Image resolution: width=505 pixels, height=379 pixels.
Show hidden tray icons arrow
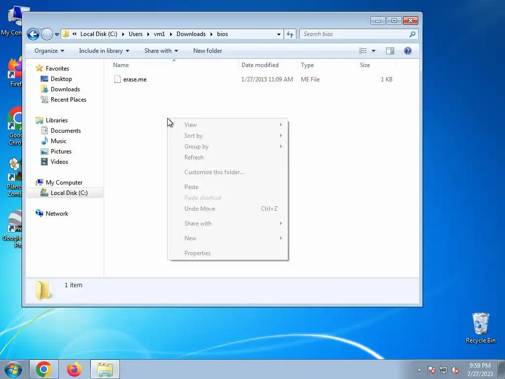419,370
